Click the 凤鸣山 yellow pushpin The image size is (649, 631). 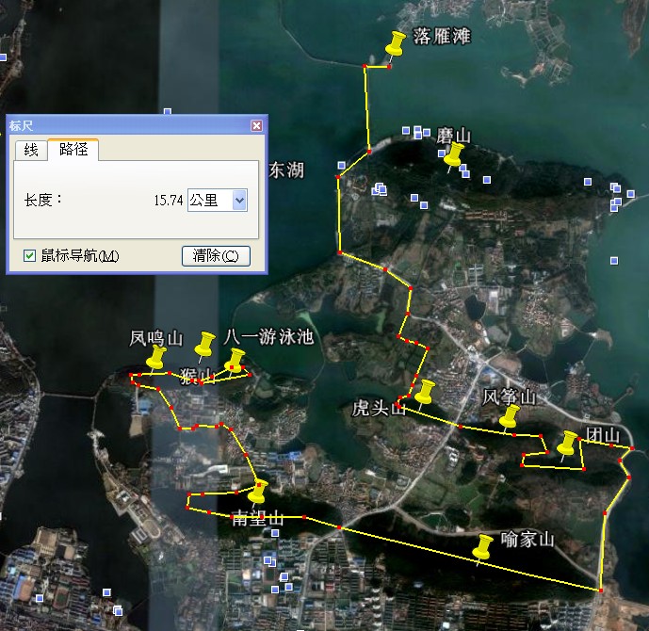pos(156,358)
